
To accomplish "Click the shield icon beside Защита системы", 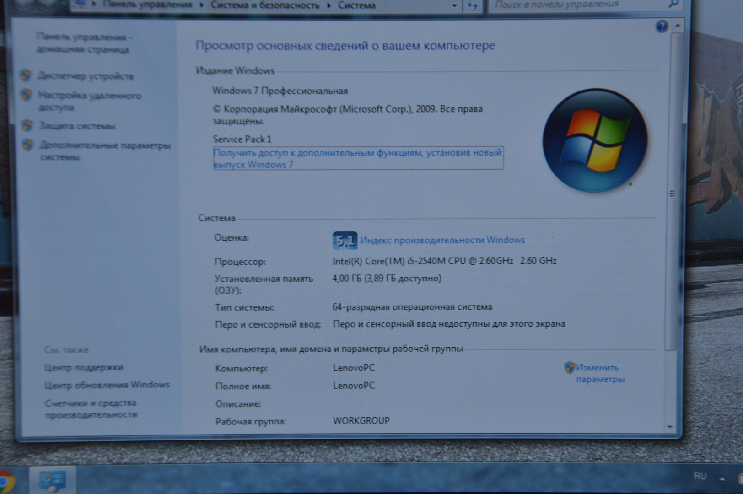I will pos(27,125).
